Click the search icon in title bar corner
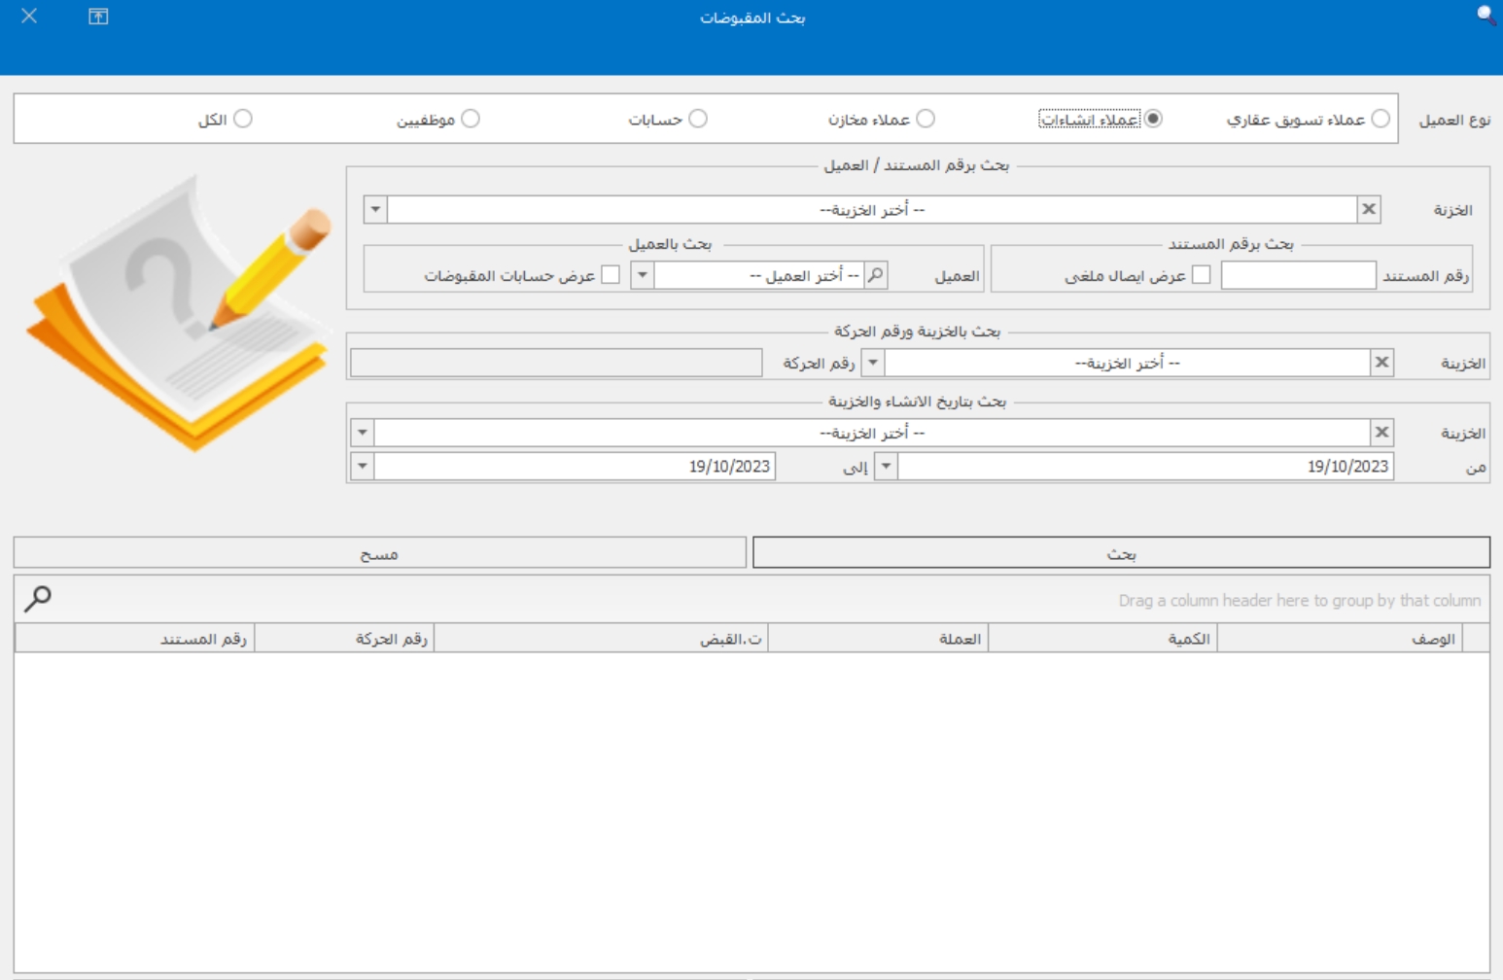Viewport: 1503px width, 980px height. click(1486, 16)
